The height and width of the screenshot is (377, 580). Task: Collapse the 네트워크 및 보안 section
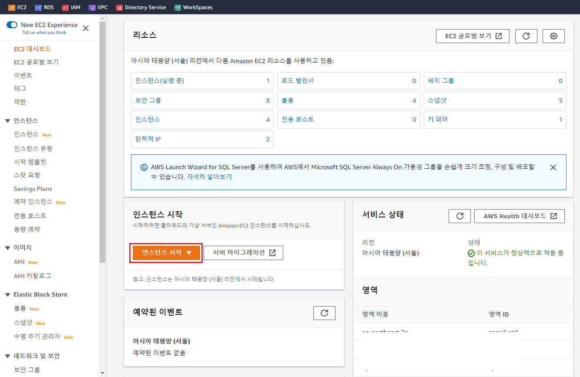tap(7, 356)
